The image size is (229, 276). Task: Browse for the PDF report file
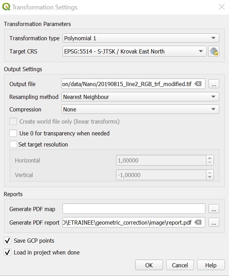click(214, 223)
